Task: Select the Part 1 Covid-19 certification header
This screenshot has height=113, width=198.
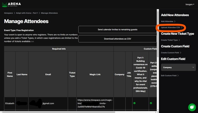Action: click(x=140, y=74)
